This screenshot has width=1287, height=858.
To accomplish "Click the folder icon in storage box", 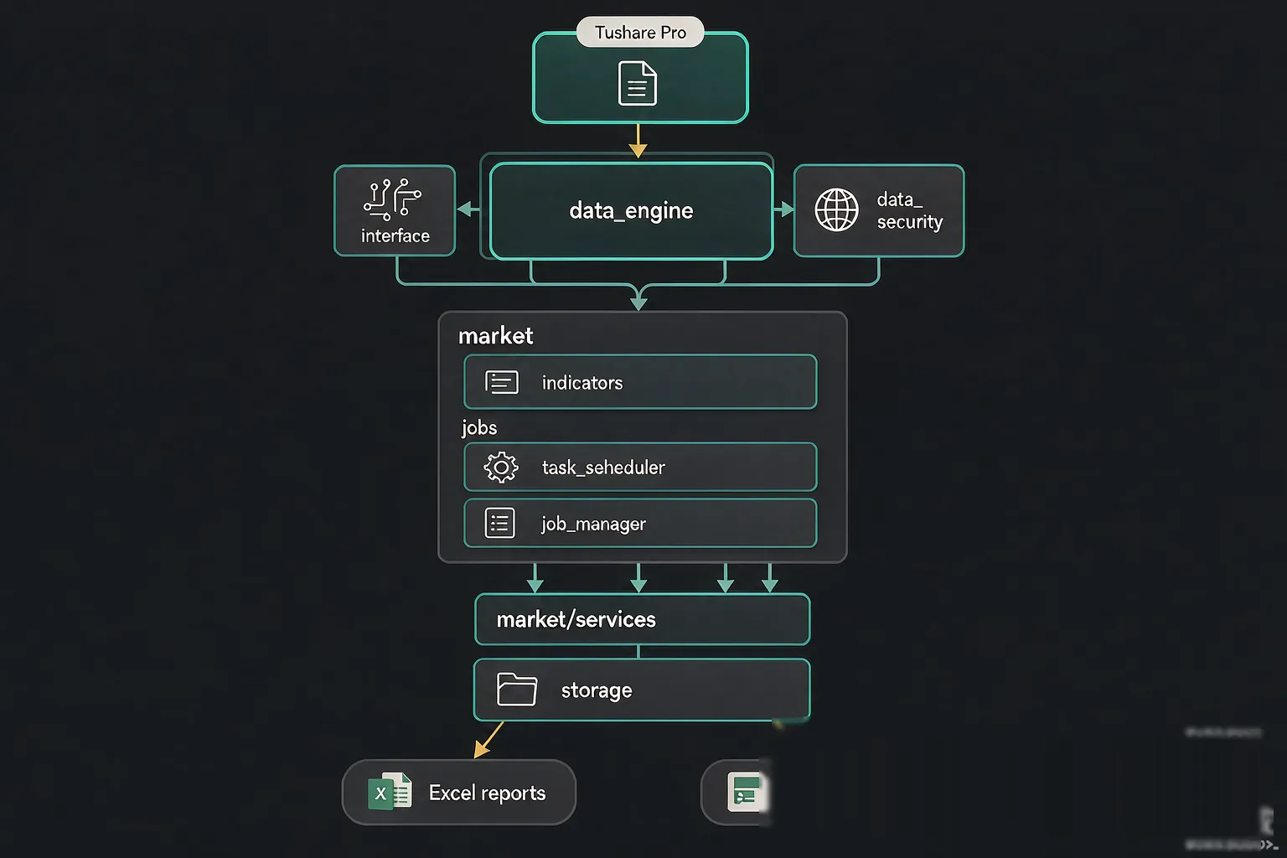I will click(x=516, y=690).
